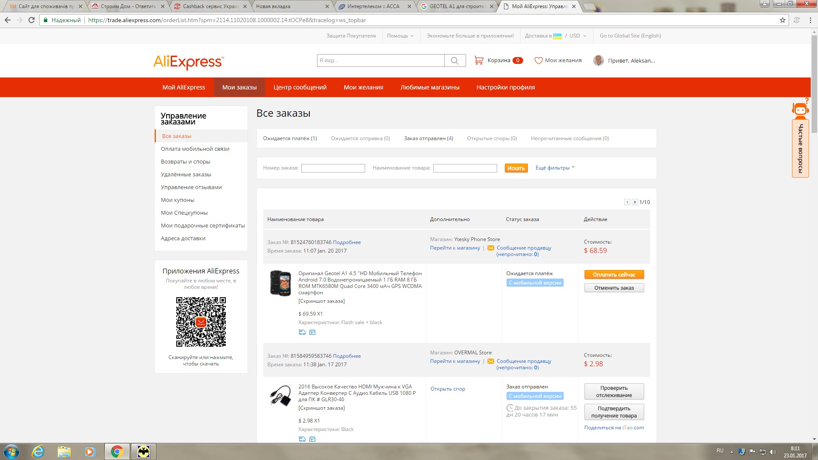Open Windows Explorer folder in taskbar
818x460 pixels.
coord(64,451)
